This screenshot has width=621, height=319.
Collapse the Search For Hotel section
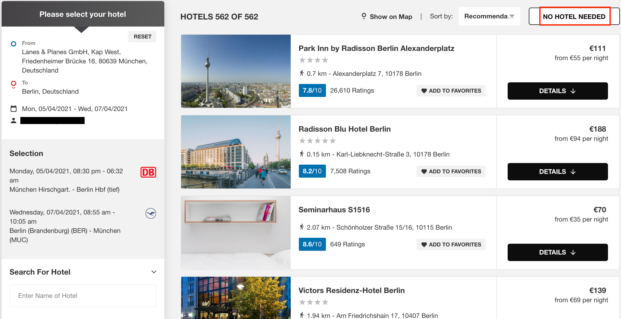tap(154, 272)
